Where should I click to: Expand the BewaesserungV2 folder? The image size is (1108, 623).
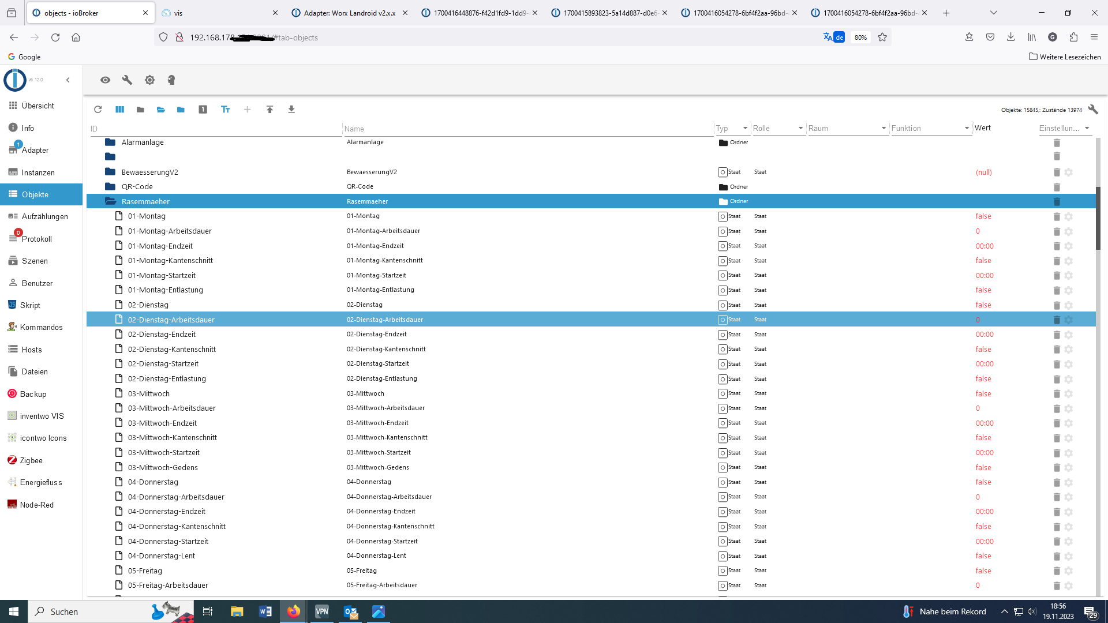click(x=110, y=172)
